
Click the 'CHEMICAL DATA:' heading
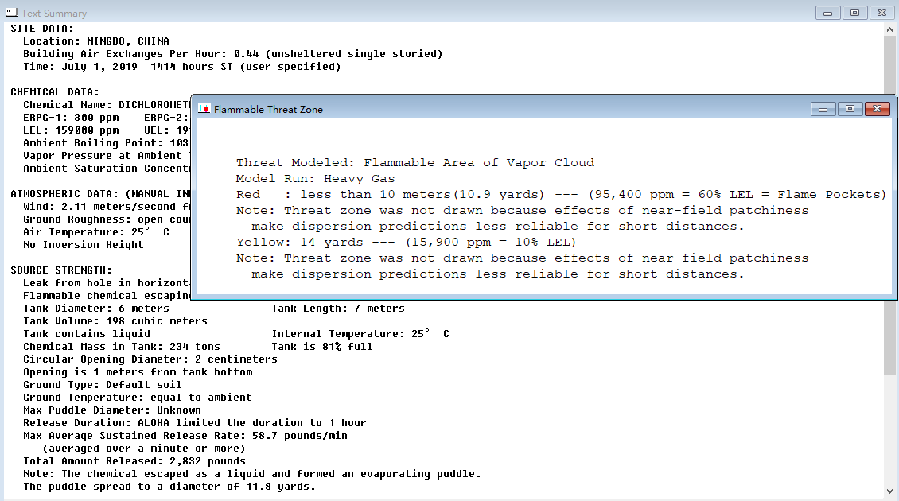click(54, 92)
